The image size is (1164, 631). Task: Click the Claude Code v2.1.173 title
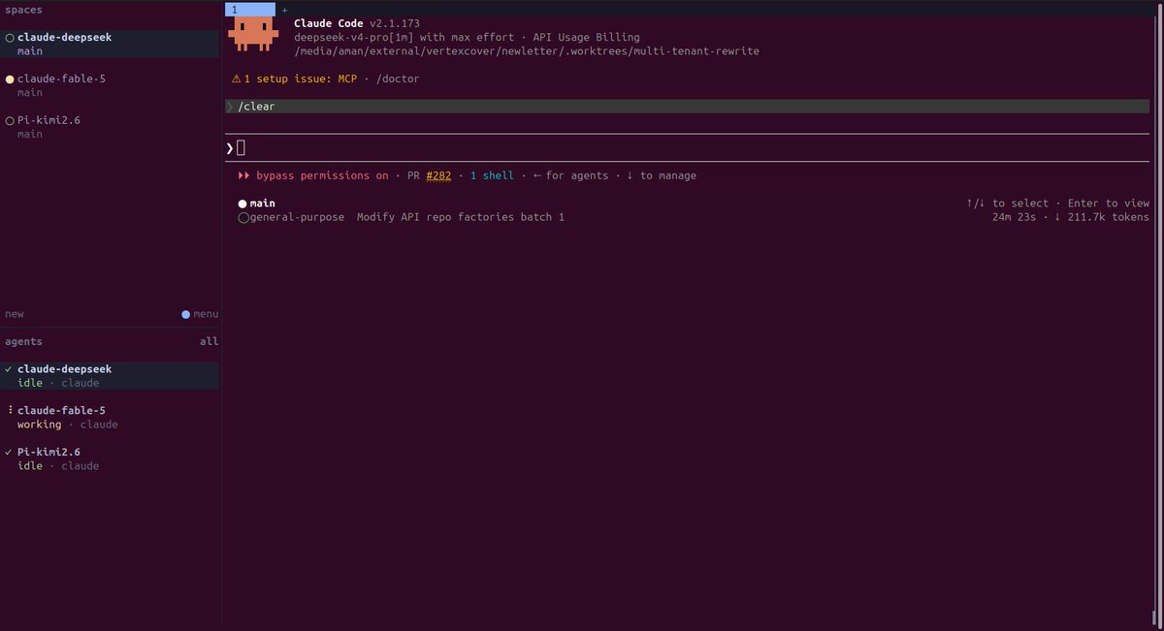coord(357,23)
